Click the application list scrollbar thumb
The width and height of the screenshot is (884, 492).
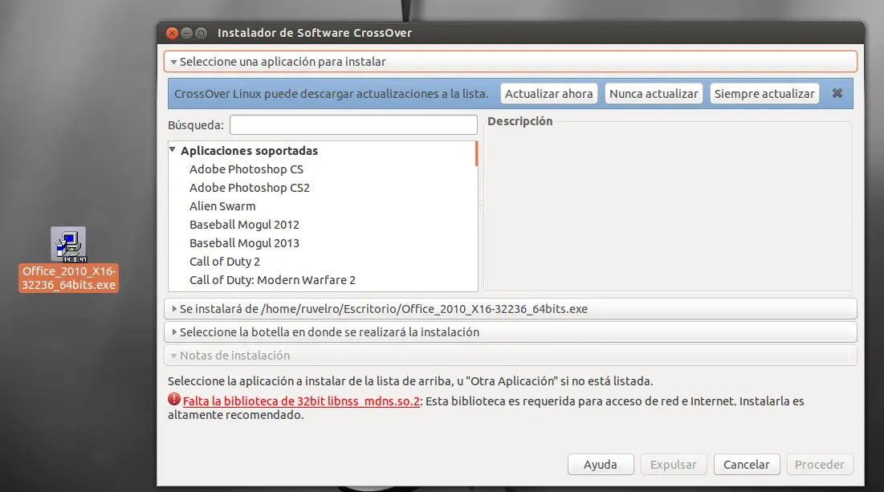pos(476,153)
